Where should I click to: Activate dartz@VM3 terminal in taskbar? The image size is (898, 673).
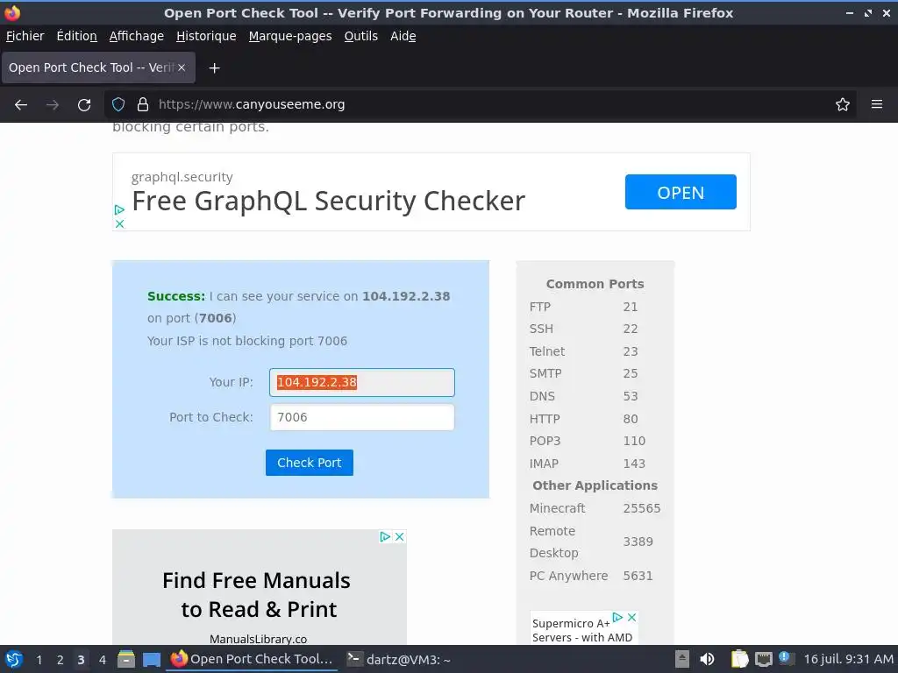[x=399, y=659]
